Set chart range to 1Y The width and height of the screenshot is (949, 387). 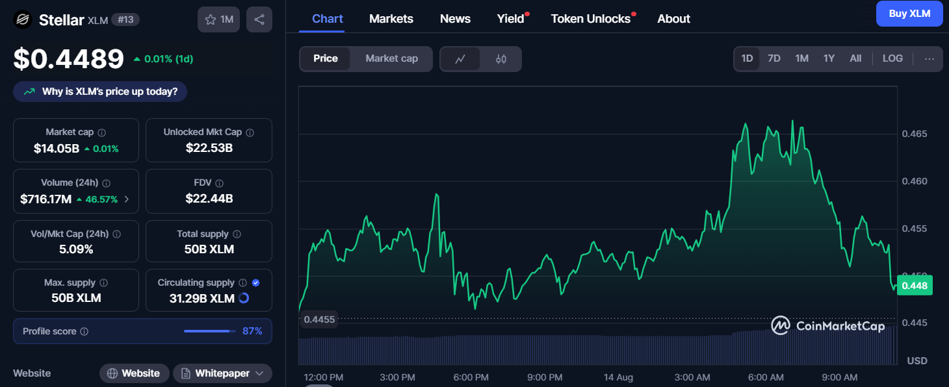[829, 58]
